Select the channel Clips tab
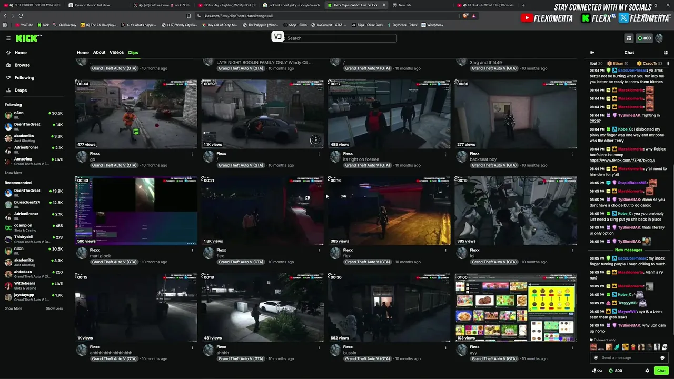The width and height of the screenshot is (674, 379). [x=133, y=53]
